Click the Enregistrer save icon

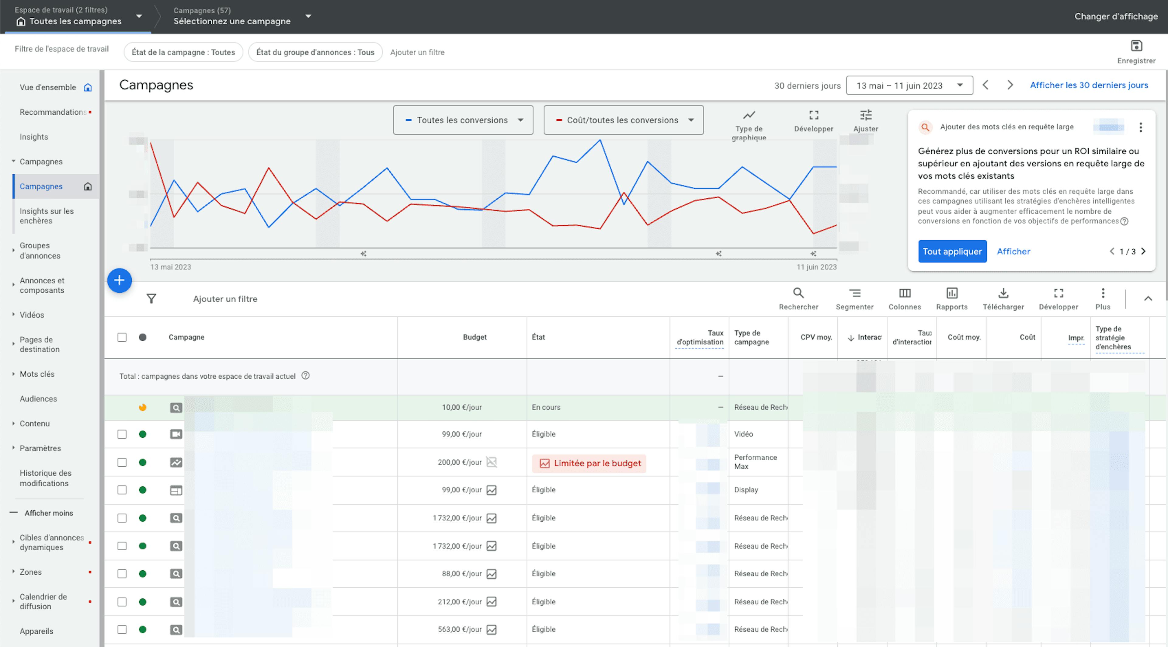tap(1136, 46)
